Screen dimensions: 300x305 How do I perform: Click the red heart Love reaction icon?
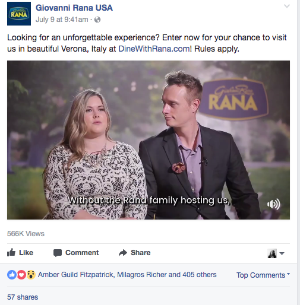(x=21, y=275)
